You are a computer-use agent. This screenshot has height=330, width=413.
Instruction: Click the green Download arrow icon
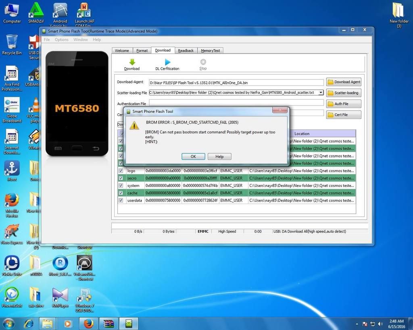point(131,62)
